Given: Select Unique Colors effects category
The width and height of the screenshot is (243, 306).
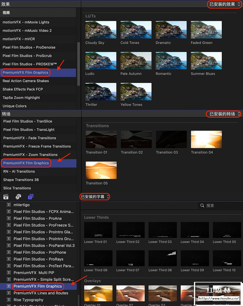Looking at the screenshot, I should [38, 106].
